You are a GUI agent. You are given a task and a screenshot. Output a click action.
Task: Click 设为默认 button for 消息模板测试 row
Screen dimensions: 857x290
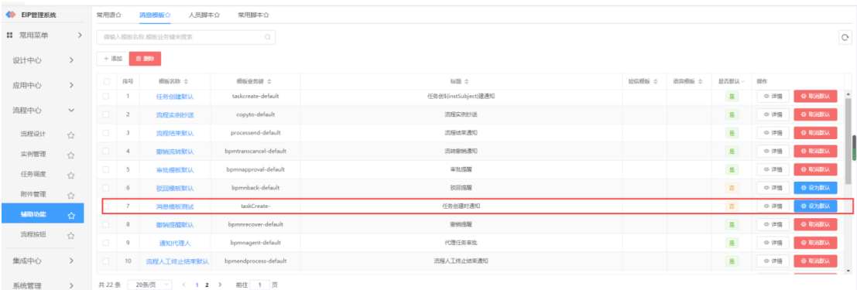click(x=815, y=206)
